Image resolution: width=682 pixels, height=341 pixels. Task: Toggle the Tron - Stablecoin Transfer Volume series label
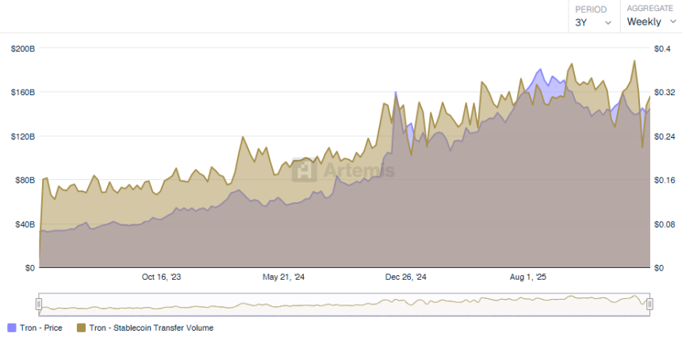151,328
